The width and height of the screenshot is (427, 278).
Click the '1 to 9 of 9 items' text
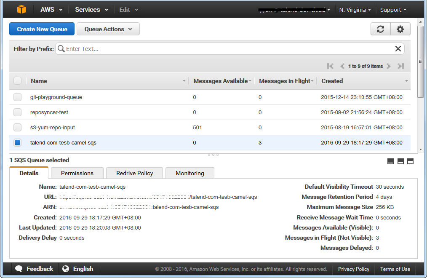pos(366,66)
